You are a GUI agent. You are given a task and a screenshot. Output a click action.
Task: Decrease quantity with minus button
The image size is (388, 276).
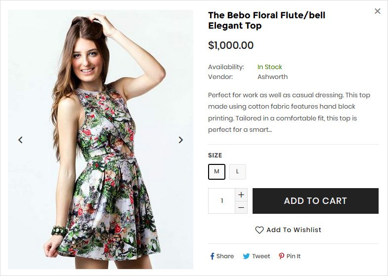pyautogui.click(x=241, y=207)
